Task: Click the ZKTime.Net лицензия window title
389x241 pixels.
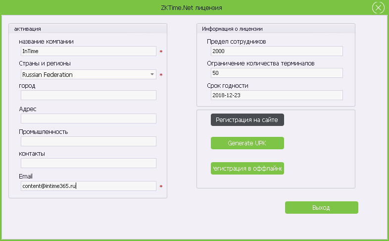Action: tap(191, 8)
